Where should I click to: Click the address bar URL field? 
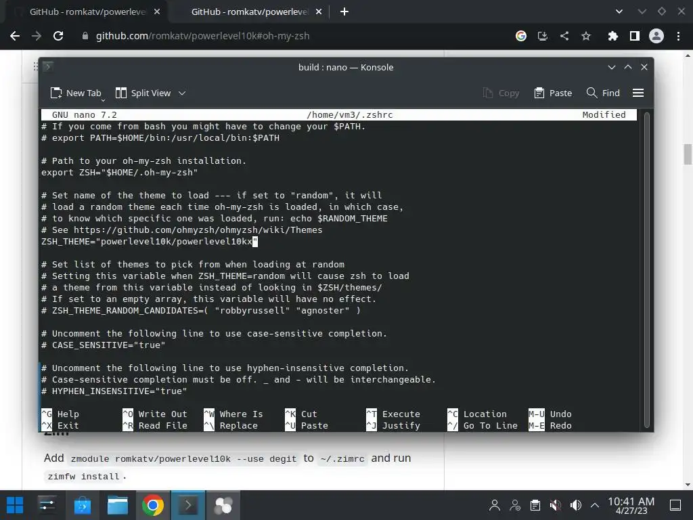click(x=292, y=37)
